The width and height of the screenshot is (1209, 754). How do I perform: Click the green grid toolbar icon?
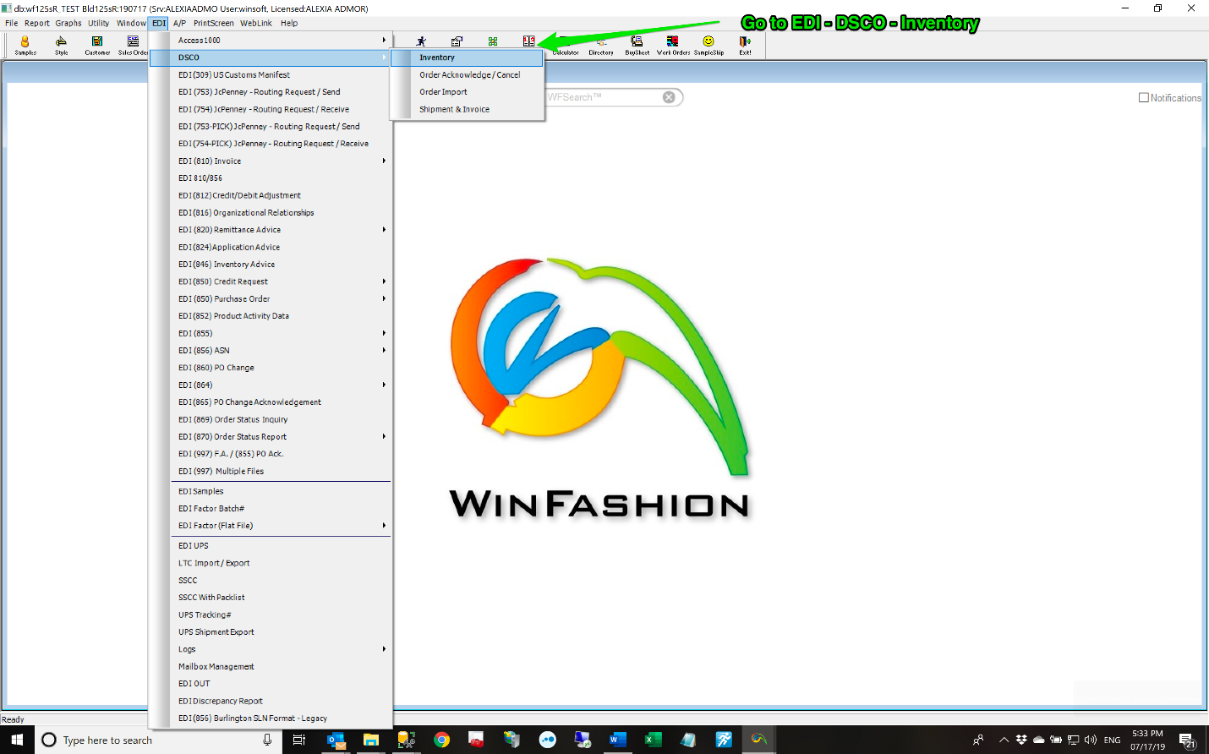click(493, 41)
